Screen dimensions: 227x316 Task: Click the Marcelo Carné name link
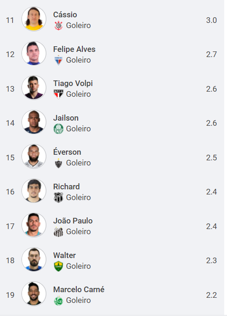79,290
